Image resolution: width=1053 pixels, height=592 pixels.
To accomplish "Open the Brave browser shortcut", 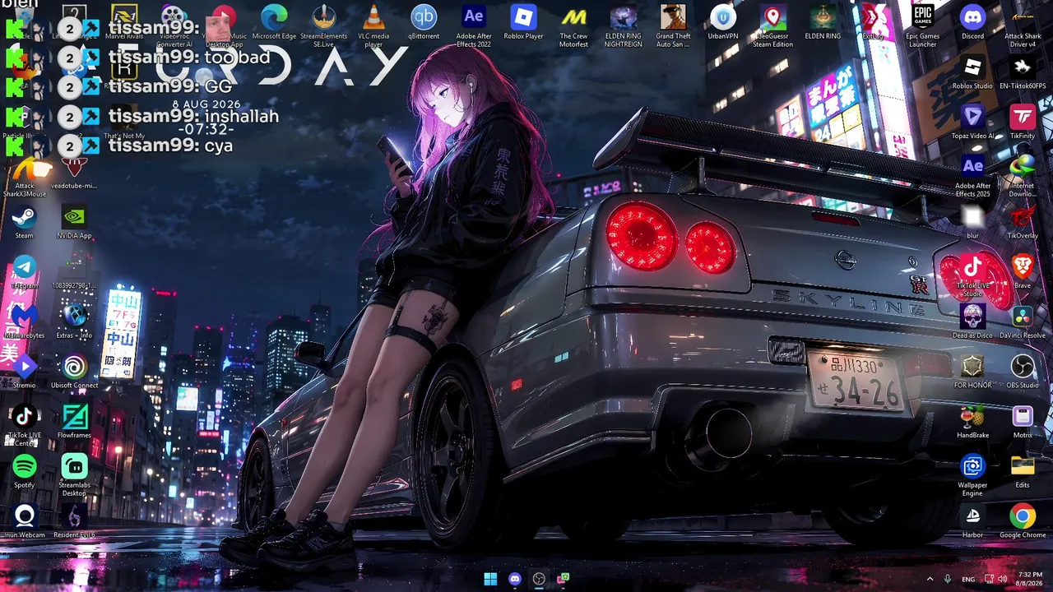I will 1023,272.
